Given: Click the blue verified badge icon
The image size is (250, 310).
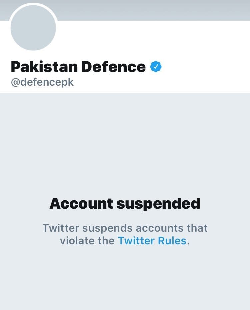Looking at the screenshot, I should click(156, 67).
